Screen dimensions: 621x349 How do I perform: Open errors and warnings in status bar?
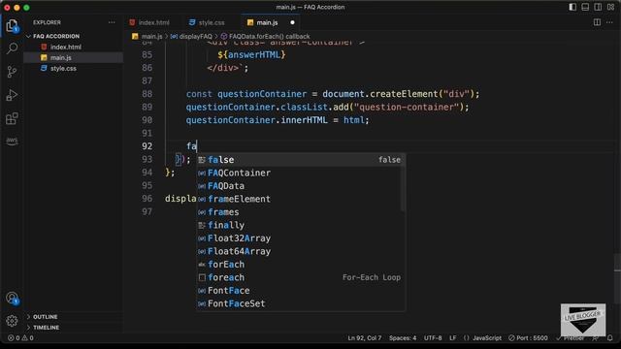pyautogui.click(x=20, y=338)
